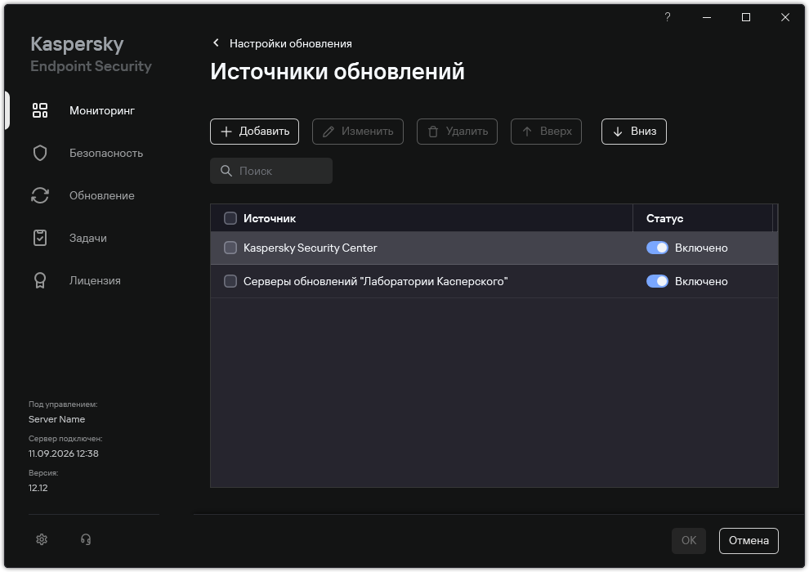Open support via the headset icon
This screenshot has height=572, width=809.
point(86,539)
